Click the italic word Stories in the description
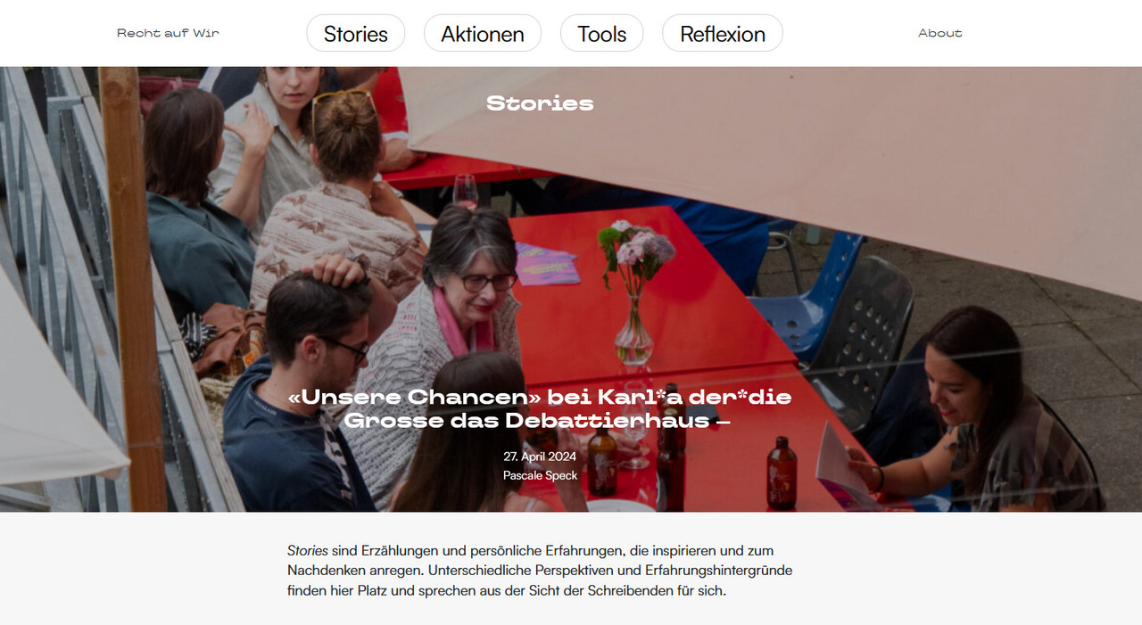Image resolution: width=1142 pixels, height=625 pixels. pyautogui.click(x=308, y=551)
